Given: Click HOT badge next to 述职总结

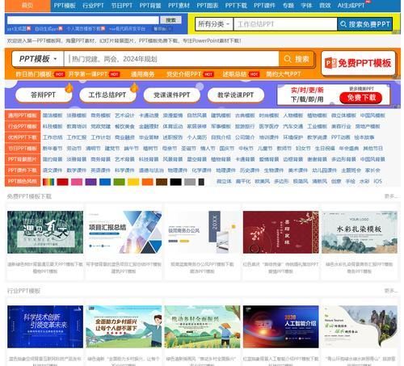Looking at the screenshot, I should [254, 74].
